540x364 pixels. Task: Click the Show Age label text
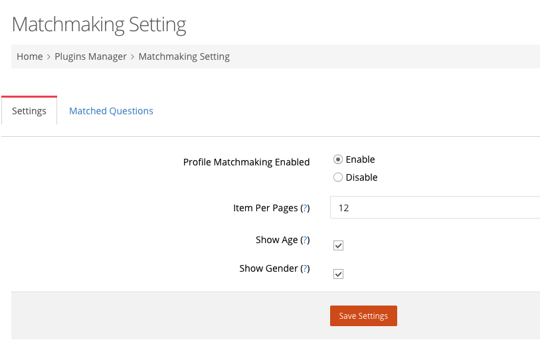coord(276,240)
